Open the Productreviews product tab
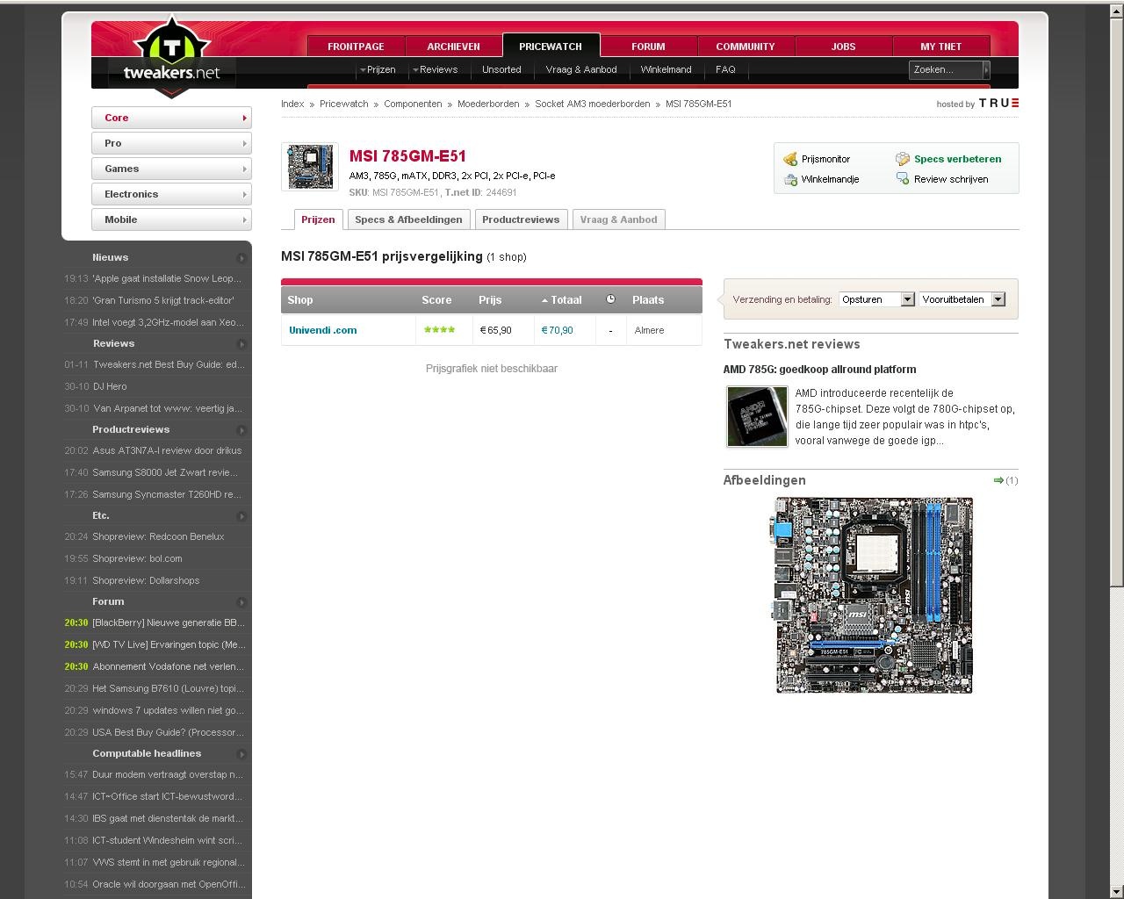 521,219
